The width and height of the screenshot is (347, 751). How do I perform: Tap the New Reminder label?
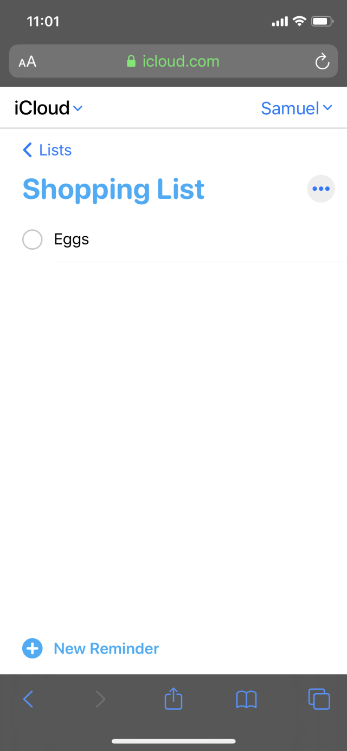coord(106,649)
